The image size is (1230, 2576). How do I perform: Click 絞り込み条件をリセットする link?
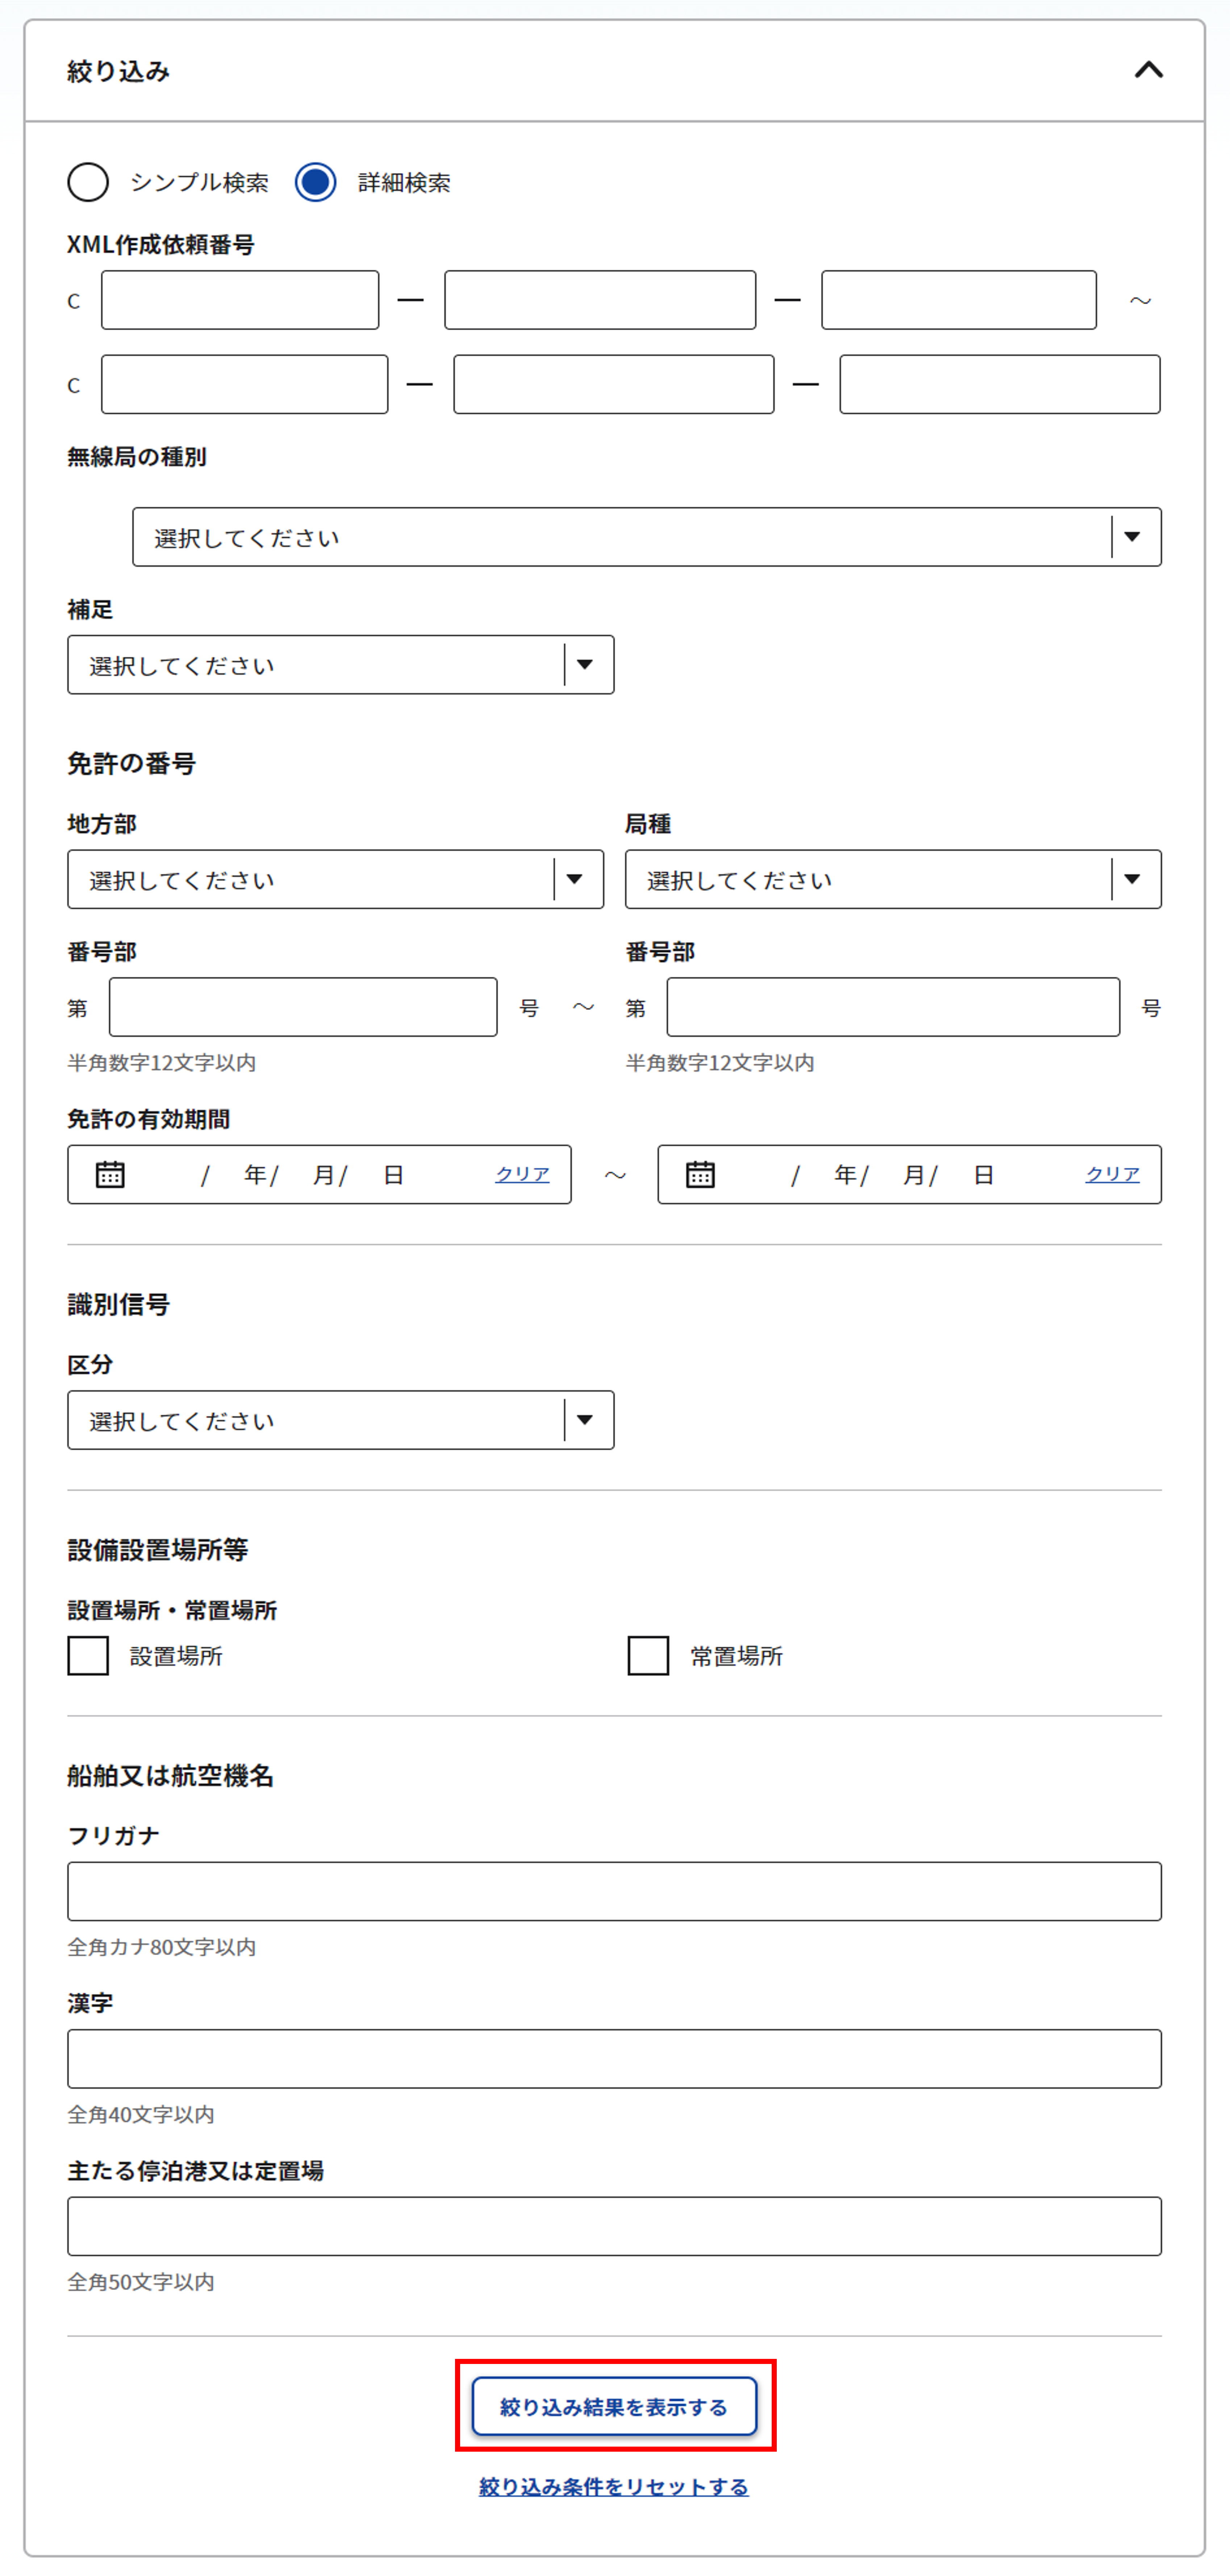[613, 2486]
